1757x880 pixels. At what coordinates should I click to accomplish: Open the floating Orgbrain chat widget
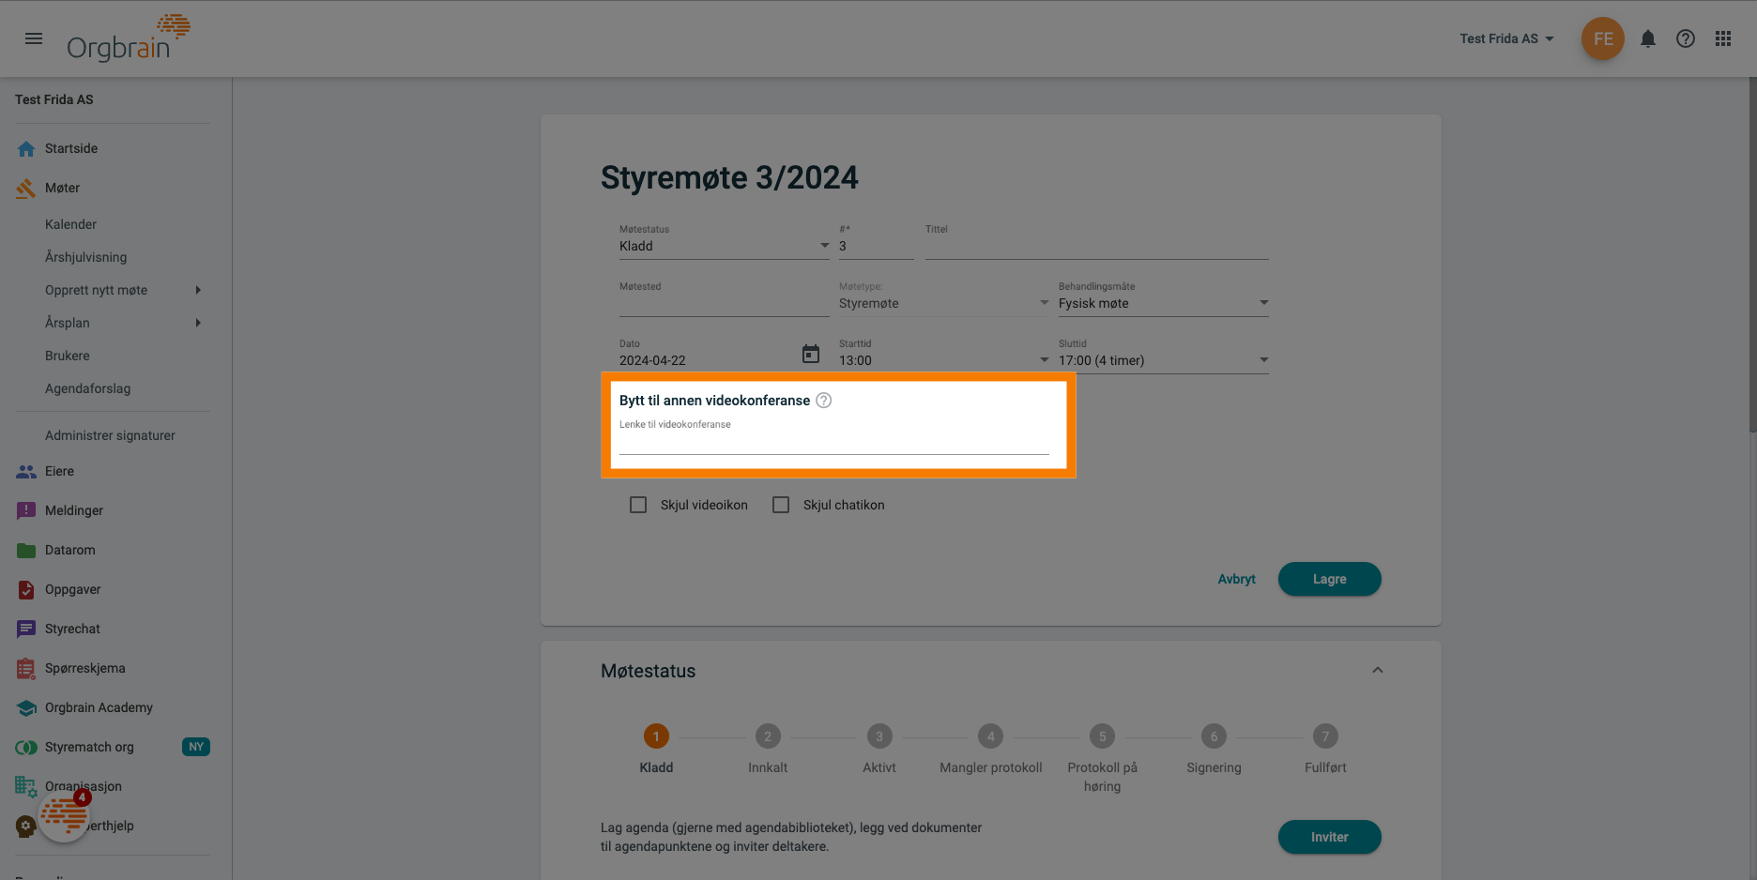click(64, 815)
